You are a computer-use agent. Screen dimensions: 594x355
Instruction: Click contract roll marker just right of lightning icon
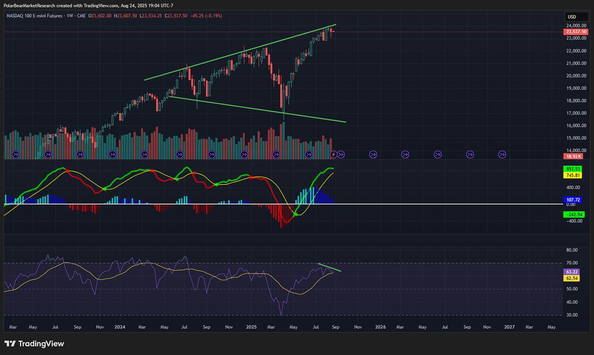point(341,154)
